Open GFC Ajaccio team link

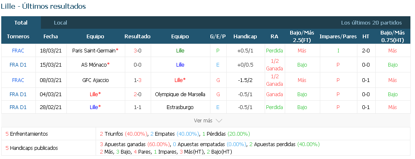95,80
